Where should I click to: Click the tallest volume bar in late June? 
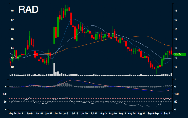(54, 70)
